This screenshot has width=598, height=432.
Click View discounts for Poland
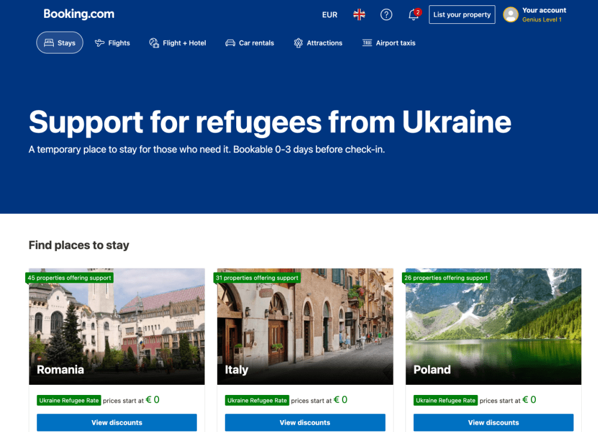(493, 422)
